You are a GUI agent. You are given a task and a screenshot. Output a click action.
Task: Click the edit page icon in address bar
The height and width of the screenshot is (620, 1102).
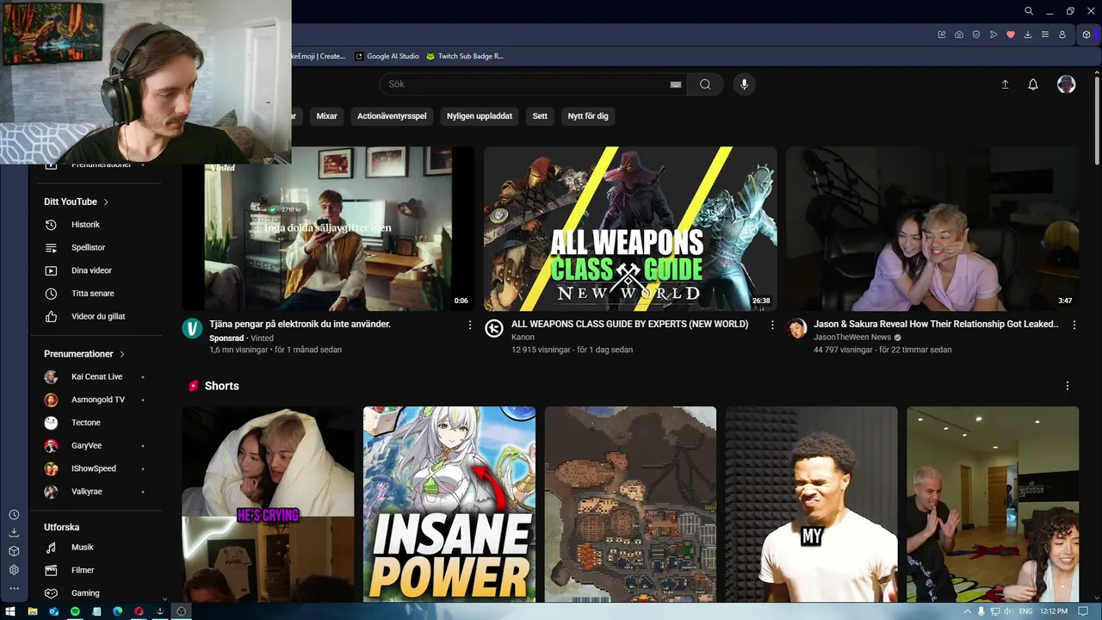tap(942, 34)
